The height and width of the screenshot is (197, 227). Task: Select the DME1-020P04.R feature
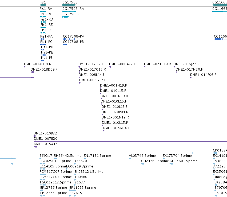coord(102,115)
